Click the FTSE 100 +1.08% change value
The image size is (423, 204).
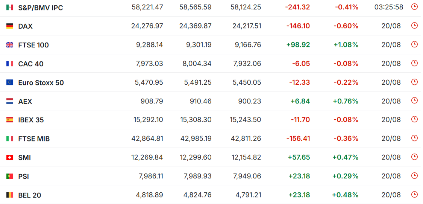point(346,45)
